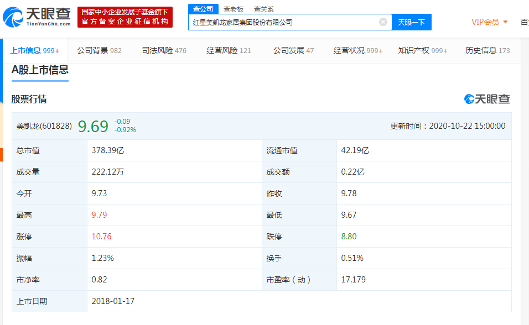Screen dimensions: 529x325
Task: Switch to the 查老板 search tab
Action: (x=234, y=9)
